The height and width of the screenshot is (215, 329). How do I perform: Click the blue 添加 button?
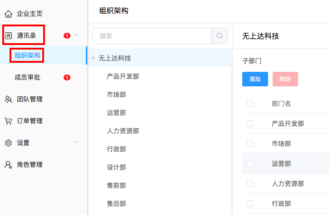point(255,79)
